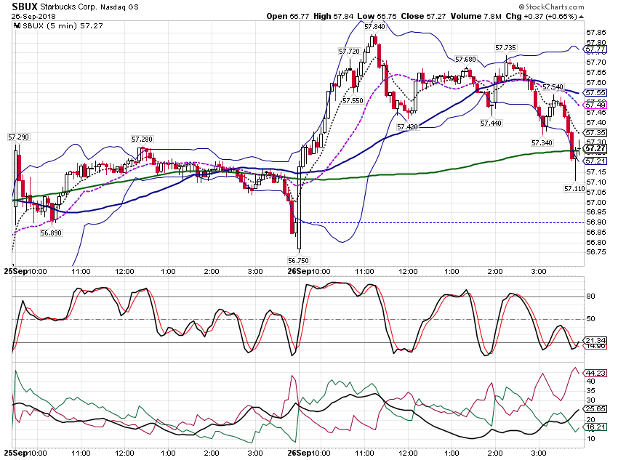The width and height of the screenshot is (618, 460).
Task: Click the boxed 57.77 value on the price axis
Action: click(x=595, y=49)
